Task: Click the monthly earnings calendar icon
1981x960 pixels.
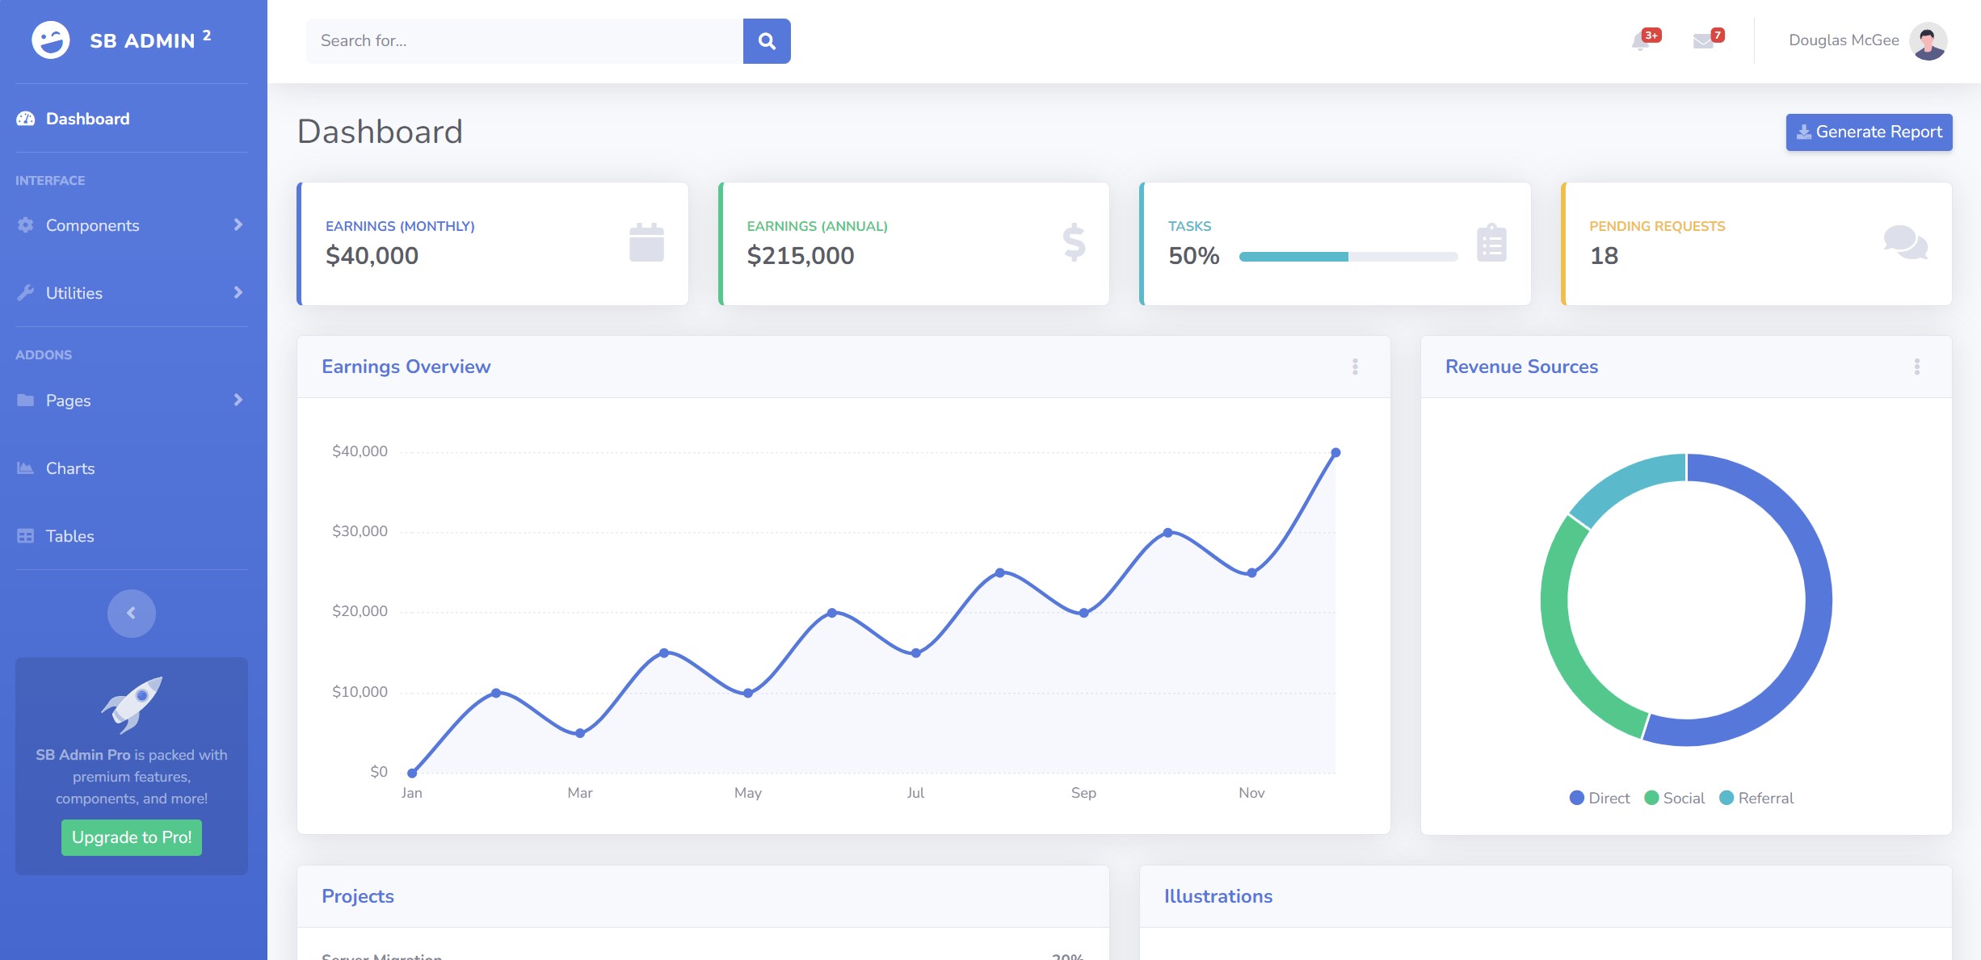Action: click(646, 243)
